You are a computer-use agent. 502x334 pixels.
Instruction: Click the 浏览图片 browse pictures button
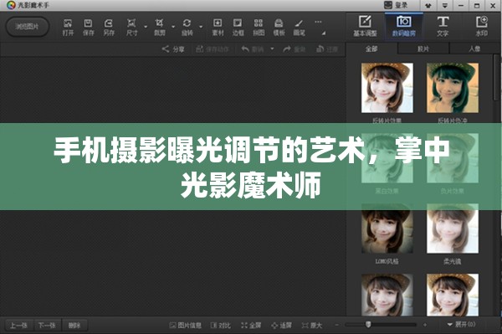click(x=28, y=26)
